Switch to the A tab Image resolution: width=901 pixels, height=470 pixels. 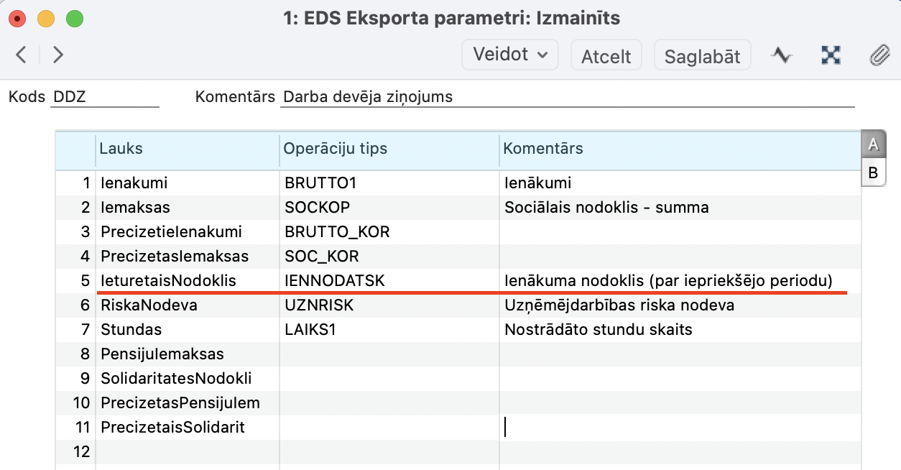tap(874, 144)
